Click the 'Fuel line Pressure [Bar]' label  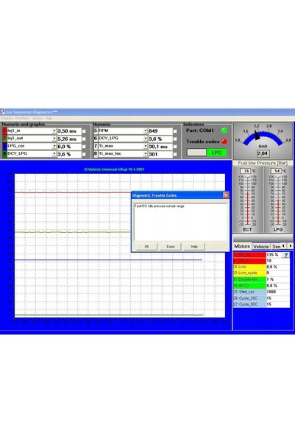(263, 163)
